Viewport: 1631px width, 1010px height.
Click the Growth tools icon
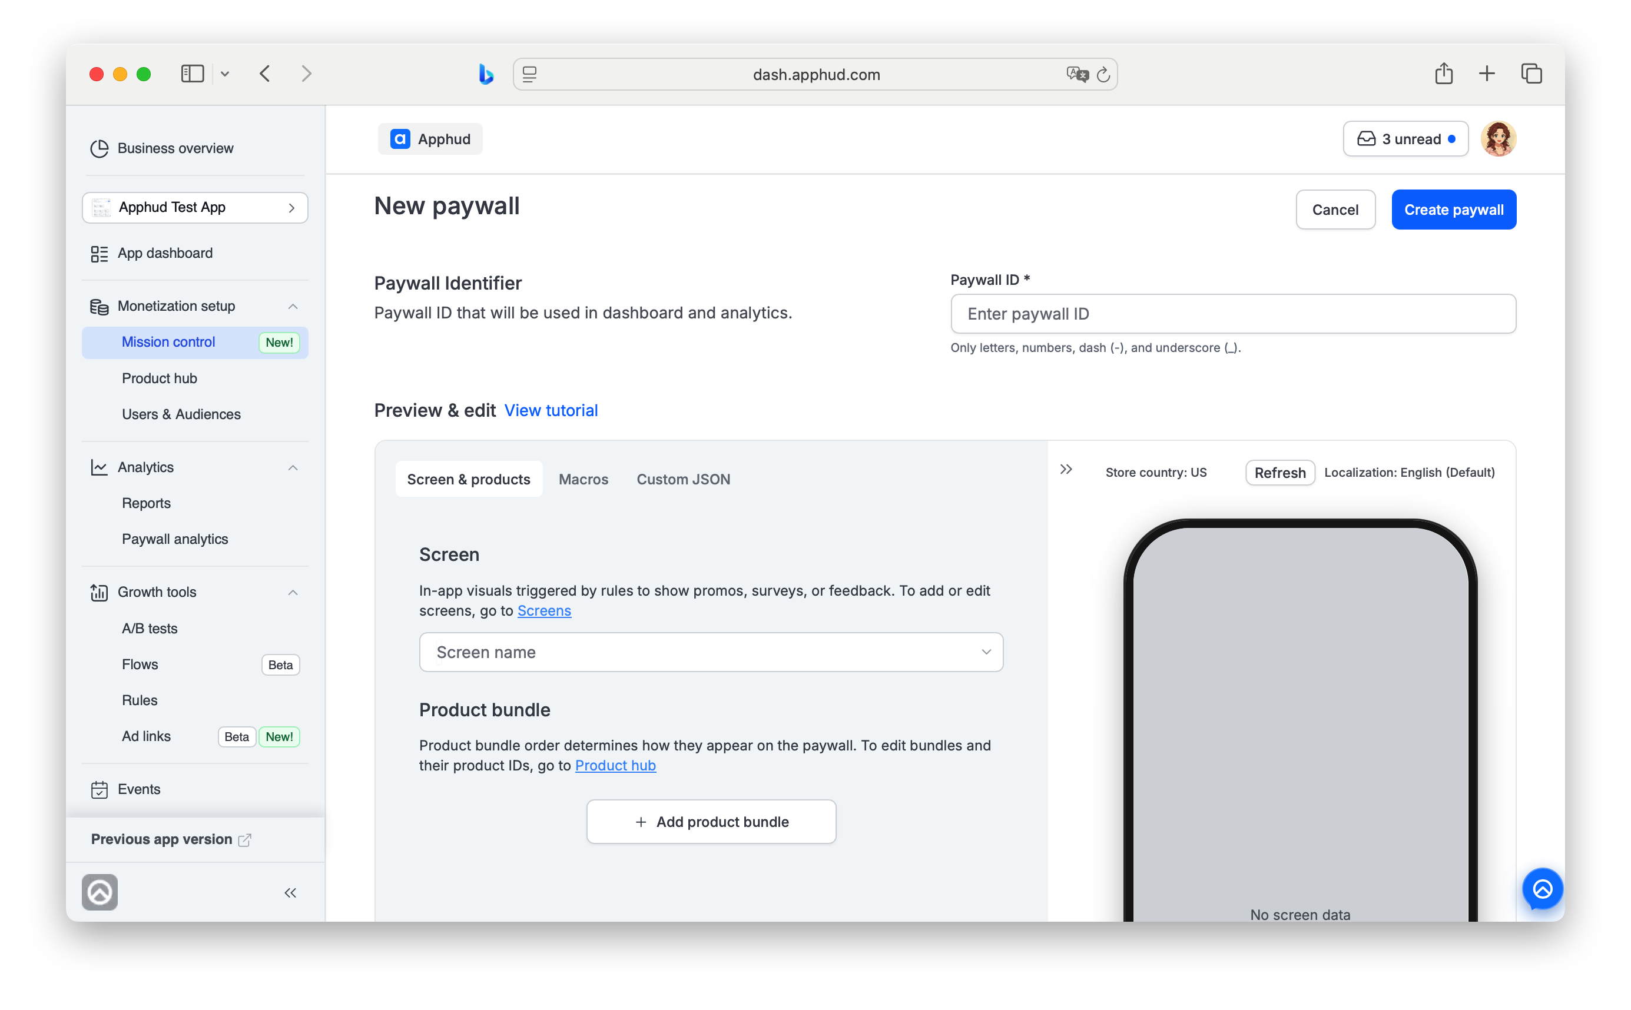point(99,593)
